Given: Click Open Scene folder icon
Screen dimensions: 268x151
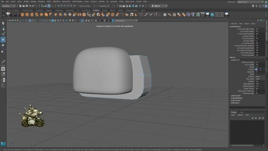Looking at the screenshot, I should pos(23,6).
